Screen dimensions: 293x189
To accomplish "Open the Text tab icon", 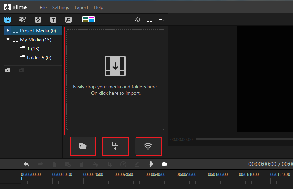I will coord(53,20).
